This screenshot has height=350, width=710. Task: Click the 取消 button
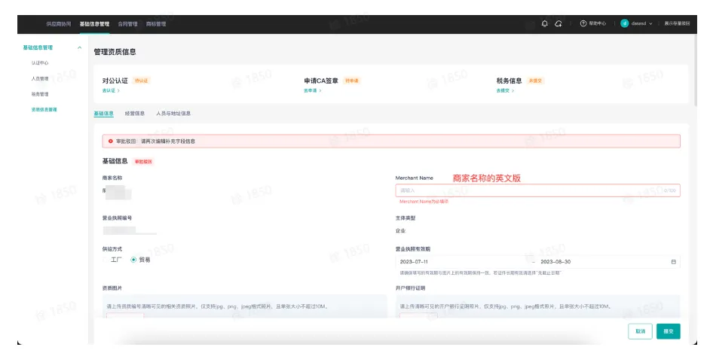point(640,331)
